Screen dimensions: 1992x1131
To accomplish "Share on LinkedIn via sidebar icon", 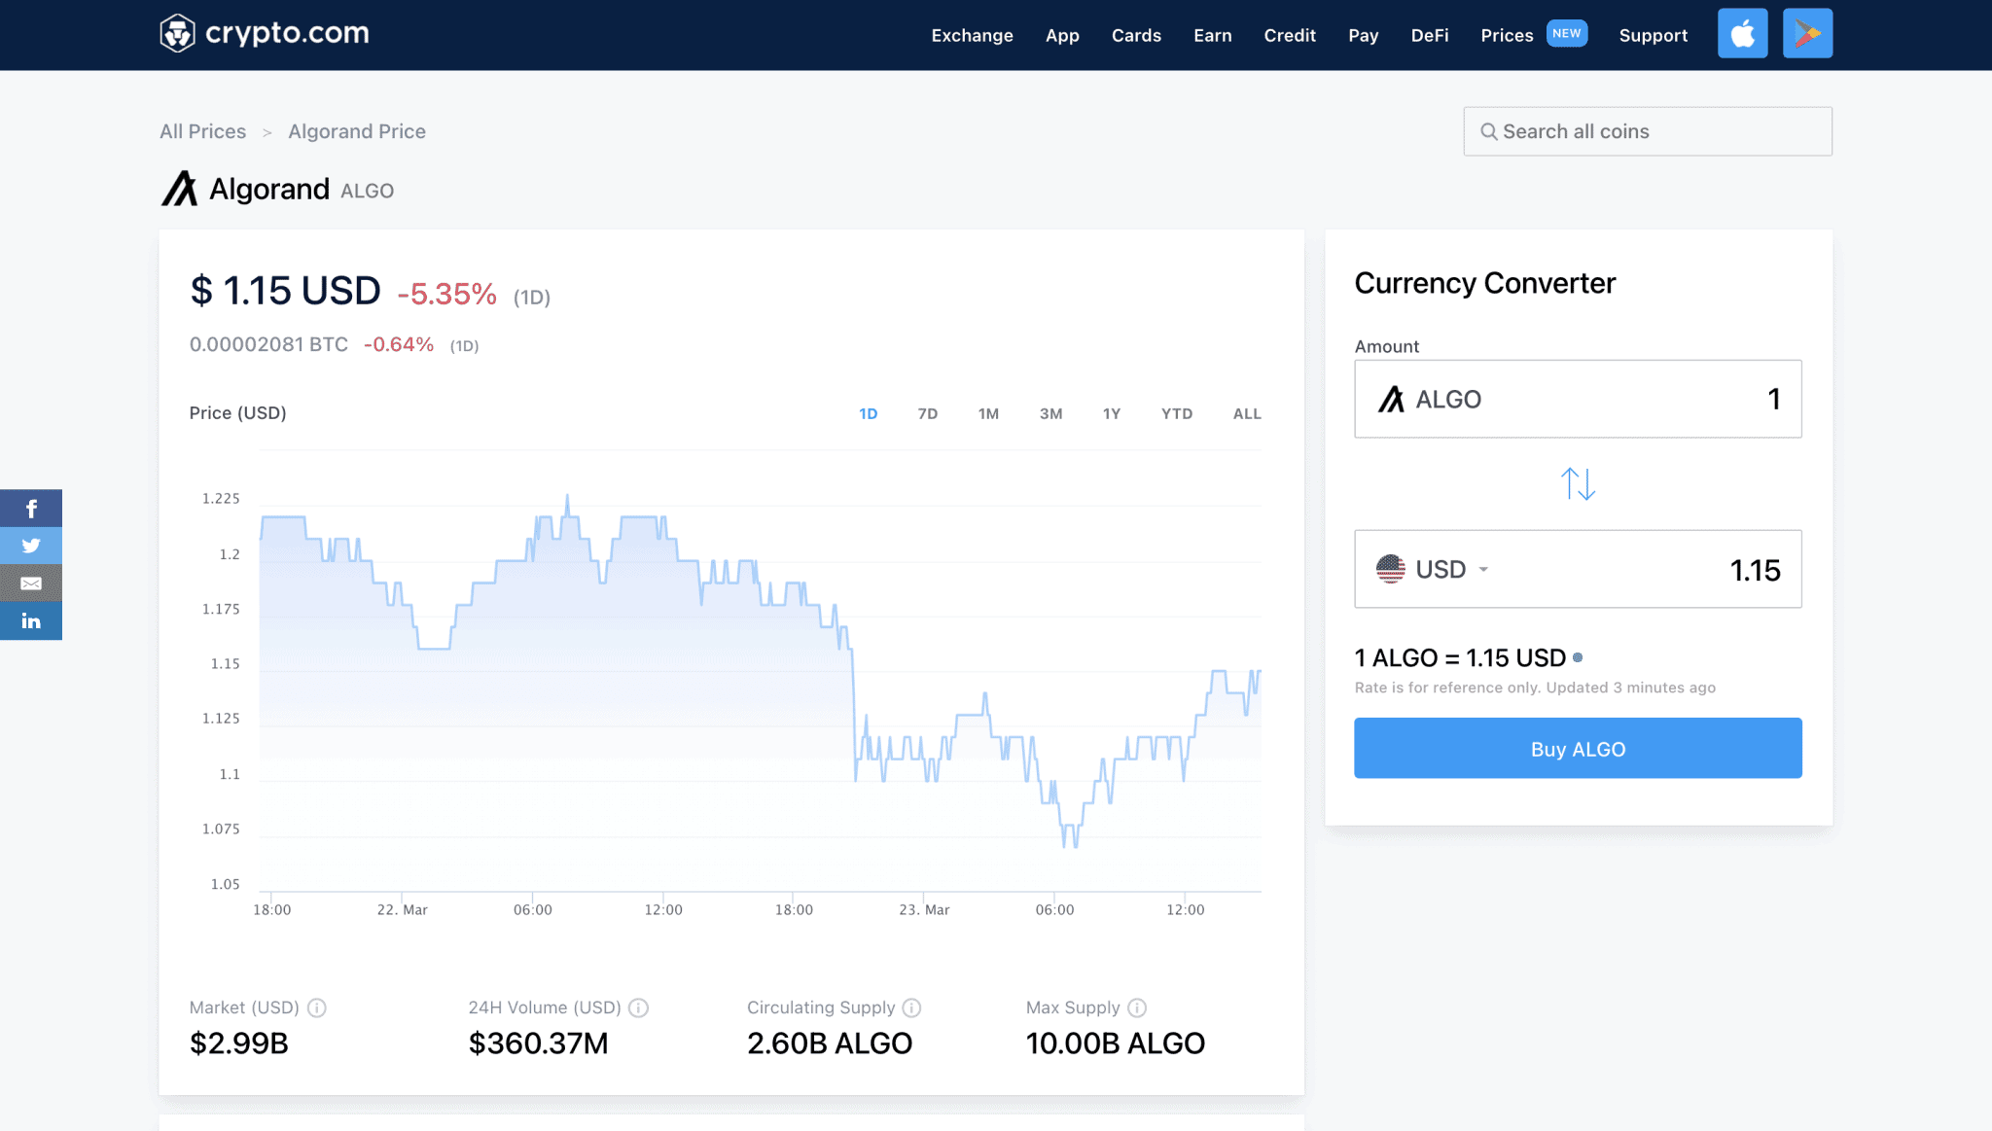I will tap(31, 620).
